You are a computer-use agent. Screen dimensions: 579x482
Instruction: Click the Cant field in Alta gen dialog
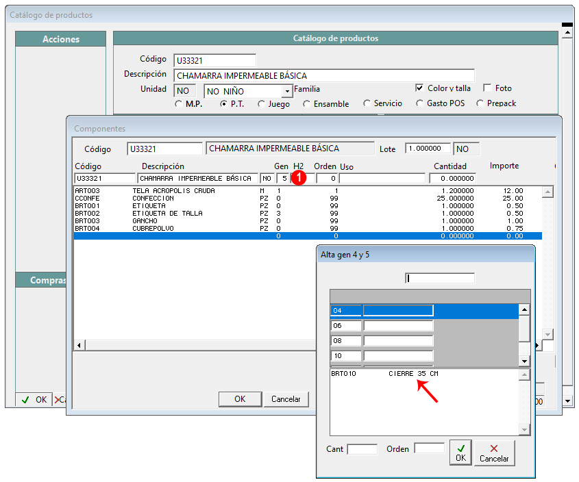[362, 449]
